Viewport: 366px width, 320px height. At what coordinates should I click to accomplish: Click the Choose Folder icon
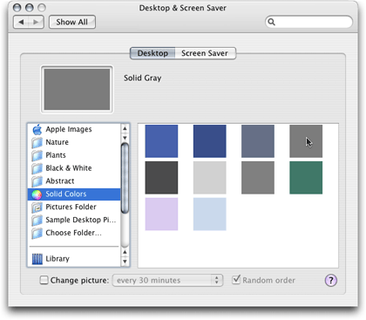[x=37, y=233]
